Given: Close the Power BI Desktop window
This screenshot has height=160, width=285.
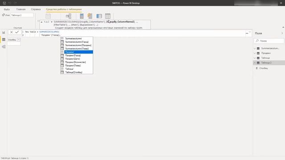Looking at the screenshot, I should 281,3.
